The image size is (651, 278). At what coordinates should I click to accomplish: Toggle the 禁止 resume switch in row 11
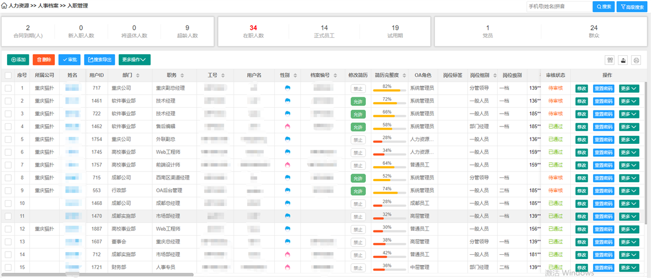[x=358, y=216]
